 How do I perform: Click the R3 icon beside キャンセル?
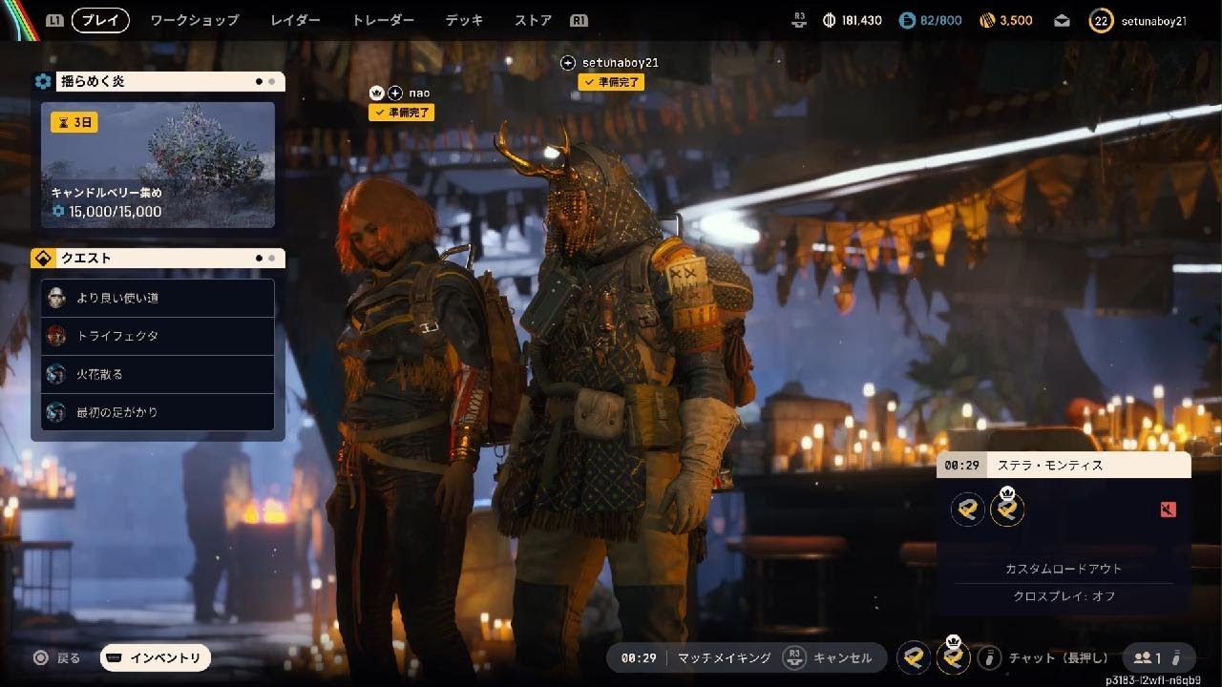click(794, 657)
